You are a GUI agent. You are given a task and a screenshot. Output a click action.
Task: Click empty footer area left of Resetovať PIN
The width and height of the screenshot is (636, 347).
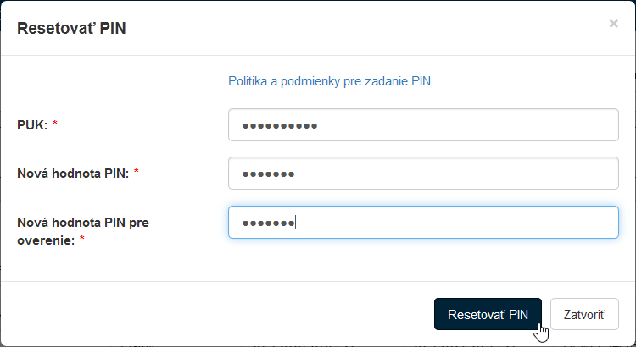point(212,313)
